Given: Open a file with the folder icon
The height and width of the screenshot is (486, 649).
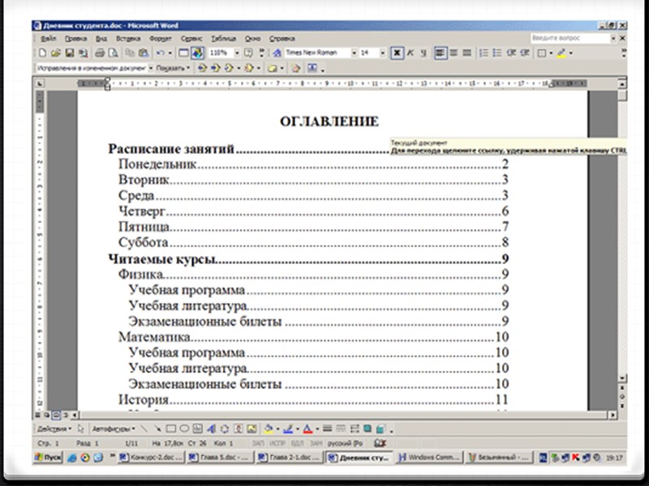Looking at the screenshot, I should click(x=56, y=53).
